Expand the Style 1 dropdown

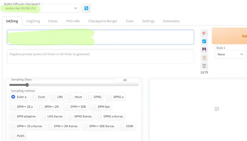point(230,54)
